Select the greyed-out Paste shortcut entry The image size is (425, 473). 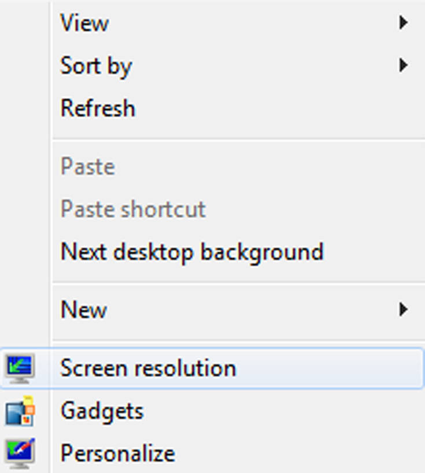pyautogui.click(x=212, y=208)
